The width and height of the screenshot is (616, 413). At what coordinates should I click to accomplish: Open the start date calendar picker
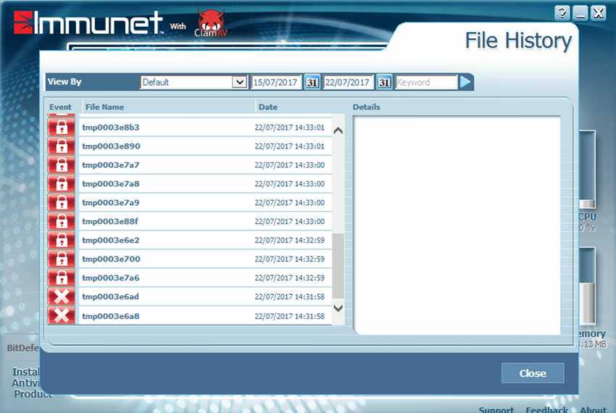[x=312, y=83]
